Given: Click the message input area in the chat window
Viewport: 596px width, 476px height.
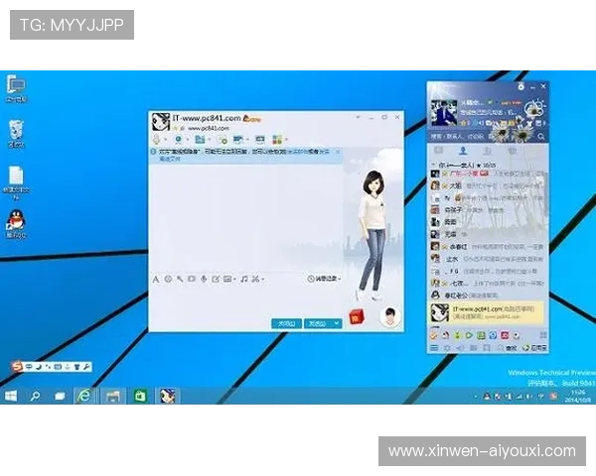Looking at the screenshot, I should [245, 299].
